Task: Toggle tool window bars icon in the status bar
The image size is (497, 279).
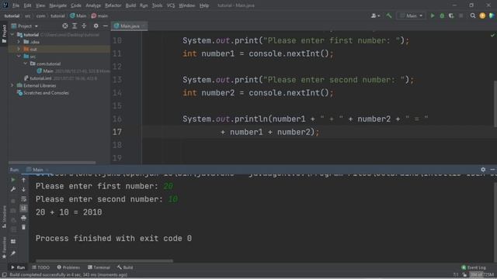Action: click(x=4, y=275)
